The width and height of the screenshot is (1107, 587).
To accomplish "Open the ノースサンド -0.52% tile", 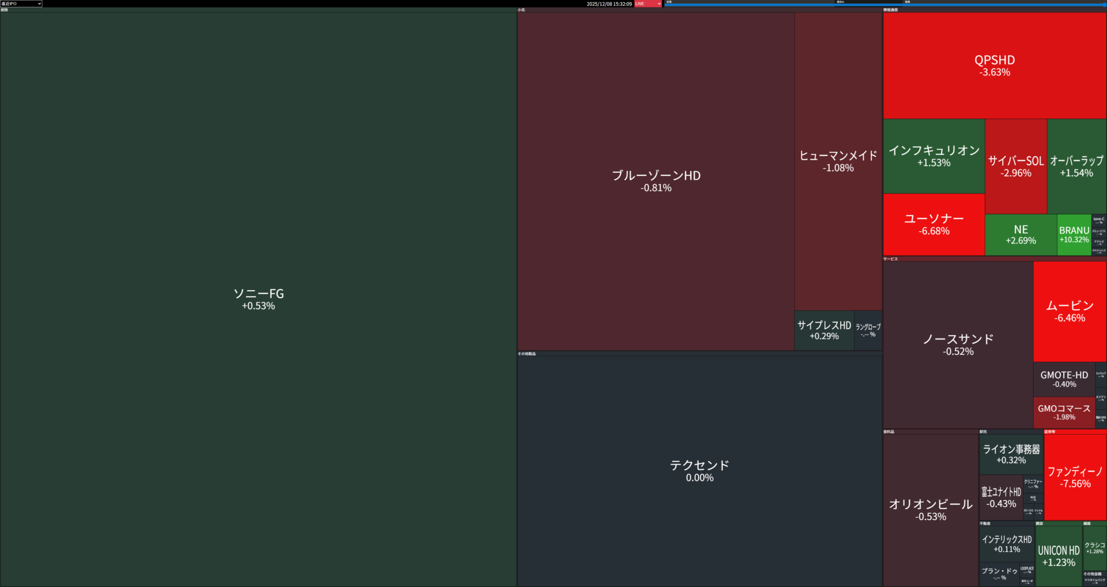I will point(958,344).
